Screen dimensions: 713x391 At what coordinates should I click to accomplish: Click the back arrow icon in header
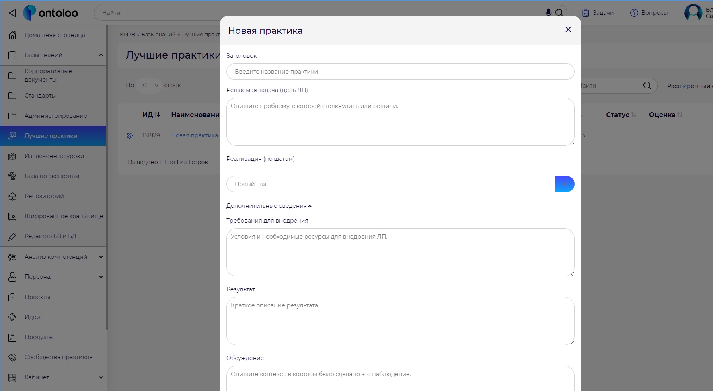click(13, 13)
